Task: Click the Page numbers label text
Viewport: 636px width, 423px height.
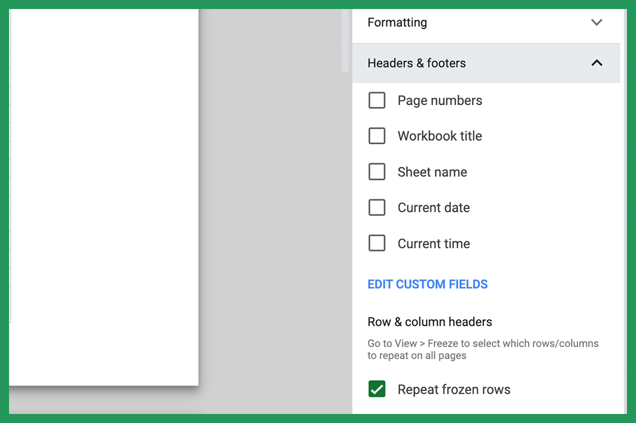Action: point(439,100)
